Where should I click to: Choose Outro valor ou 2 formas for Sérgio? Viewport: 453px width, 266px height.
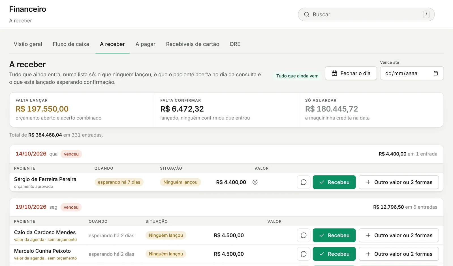pyautogui.click(x=399, y=182)
